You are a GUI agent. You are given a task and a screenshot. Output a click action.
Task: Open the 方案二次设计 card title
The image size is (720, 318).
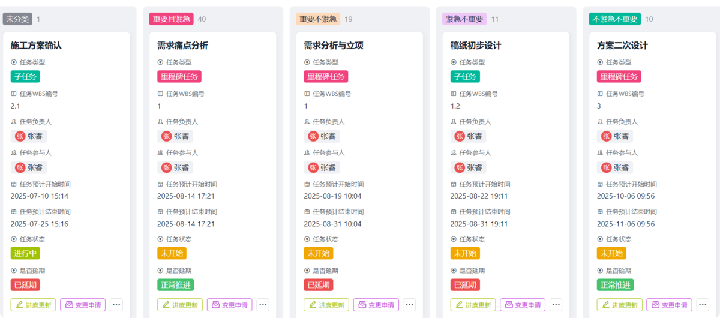[622, 46]
